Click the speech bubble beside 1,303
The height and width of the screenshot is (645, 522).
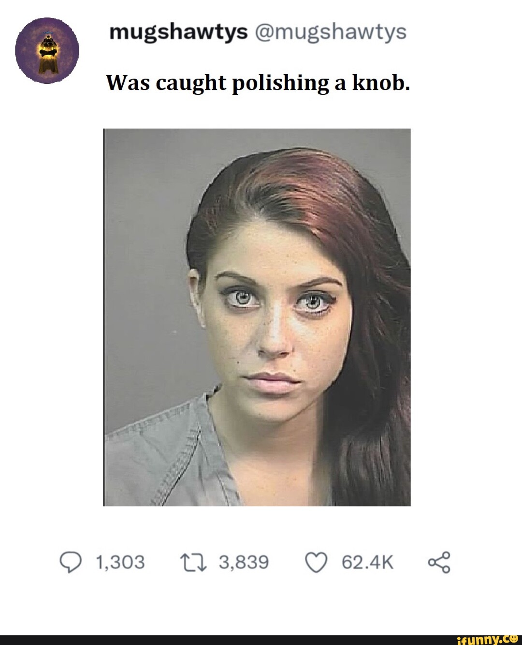72,562
